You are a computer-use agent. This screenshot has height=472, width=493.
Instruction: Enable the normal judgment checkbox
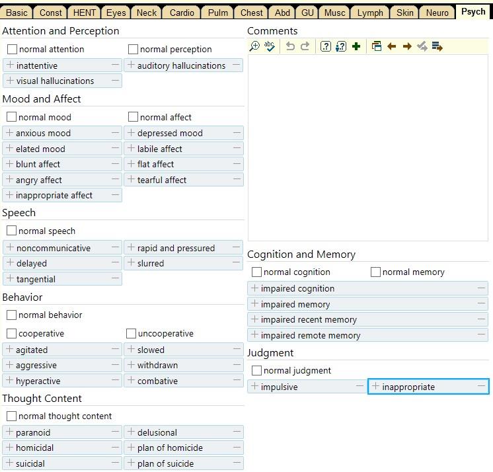pyautogui.click(x=257, y=371)
